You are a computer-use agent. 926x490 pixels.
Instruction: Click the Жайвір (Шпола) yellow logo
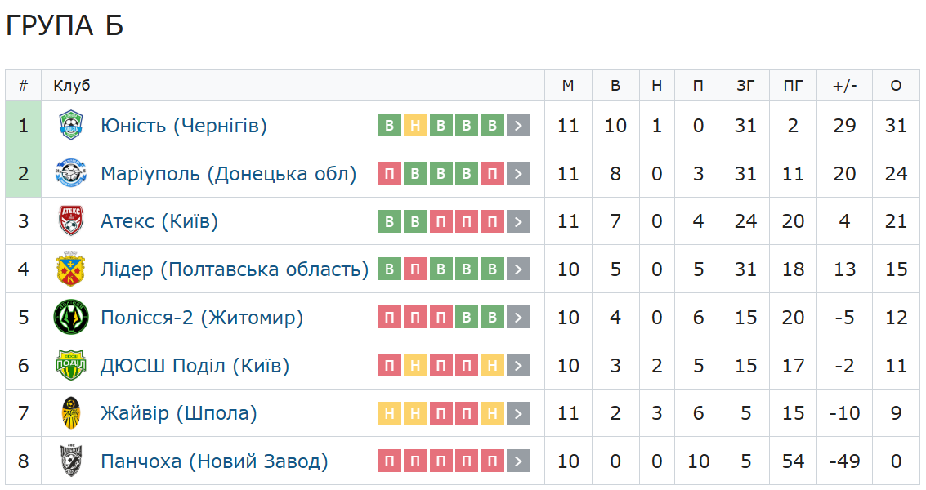[x=71, y=412]
